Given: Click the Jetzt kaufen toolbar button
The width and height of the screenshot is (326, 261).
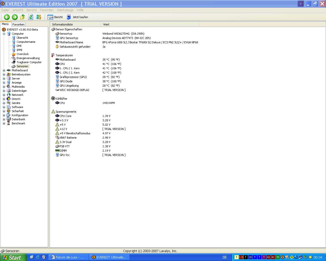Looking at the screenshot, I should pos(77,17).
